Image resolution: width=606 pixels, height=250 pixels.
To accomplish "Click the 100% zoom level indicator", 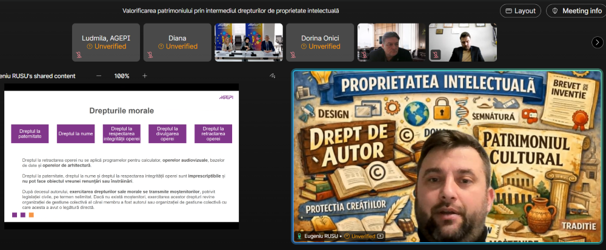I will 122,76.
